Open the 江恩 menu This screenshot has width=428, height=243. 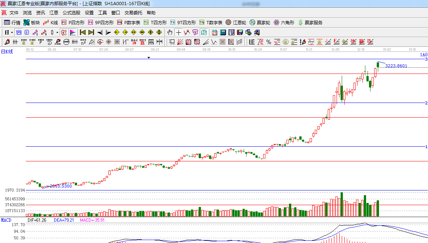point(54,13)
